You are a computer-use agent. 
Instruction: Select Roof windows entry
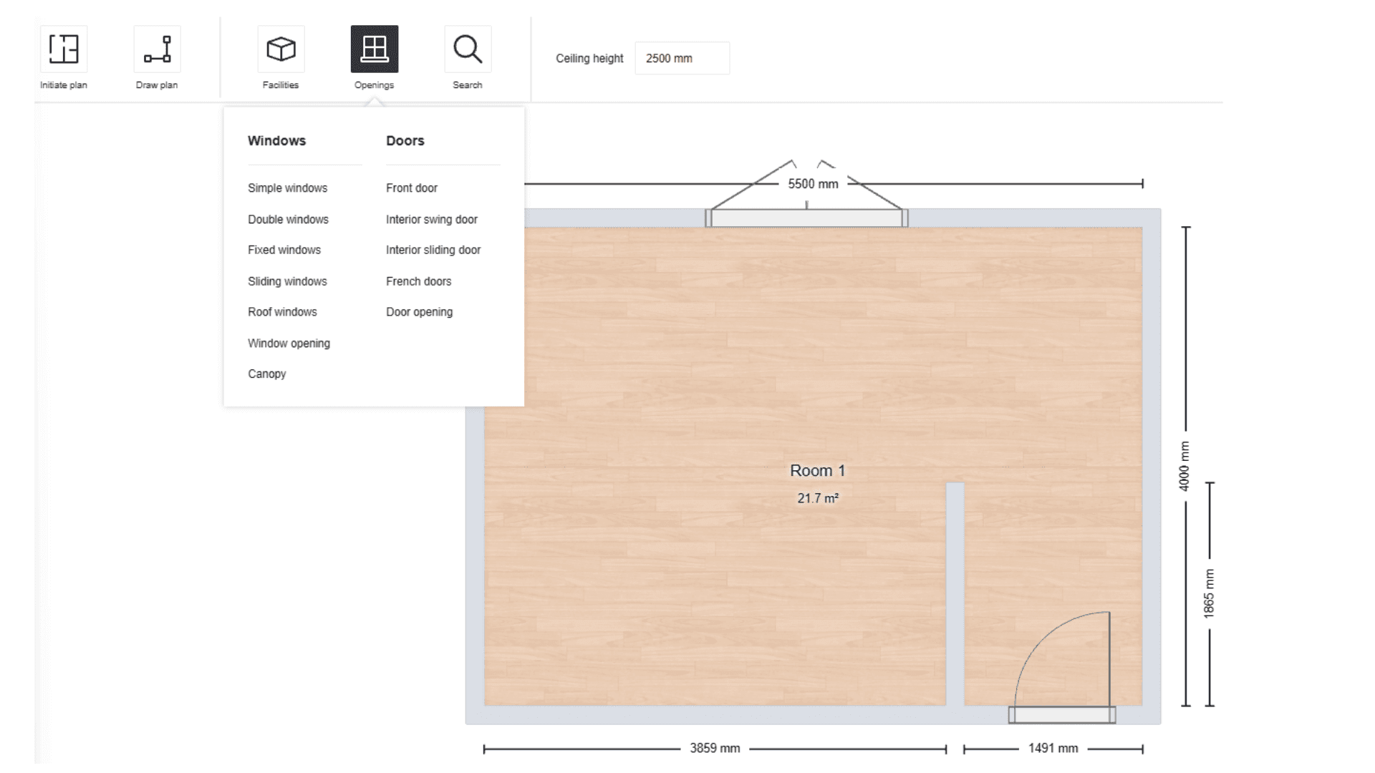click(x=283, y=312)
